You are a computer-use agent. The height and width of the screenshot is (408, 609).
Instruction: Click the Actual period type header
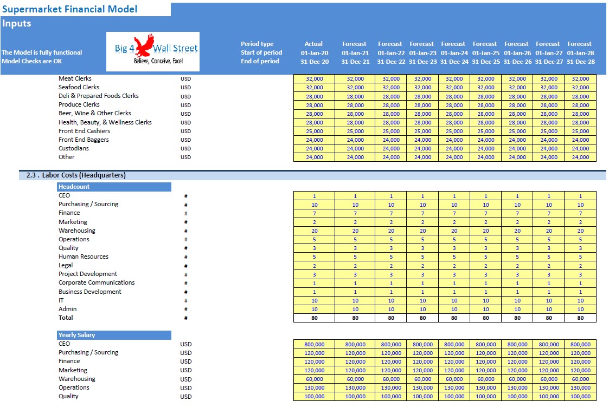coord(314,44)
